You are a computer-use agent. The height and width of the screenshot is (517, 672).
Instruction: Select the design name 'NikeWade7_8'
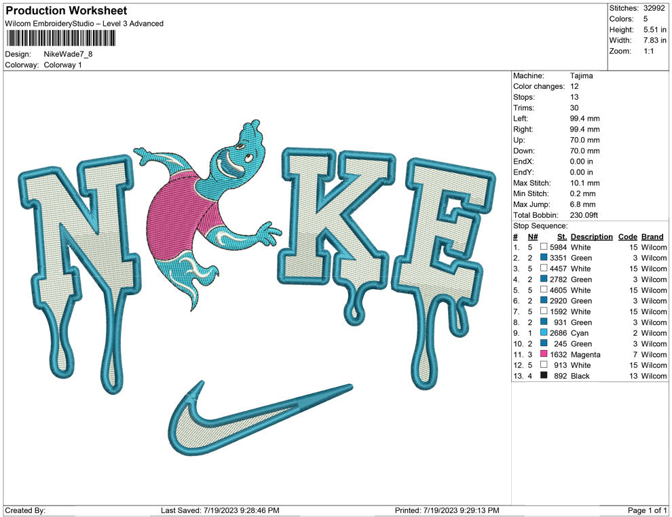[68, 54]
